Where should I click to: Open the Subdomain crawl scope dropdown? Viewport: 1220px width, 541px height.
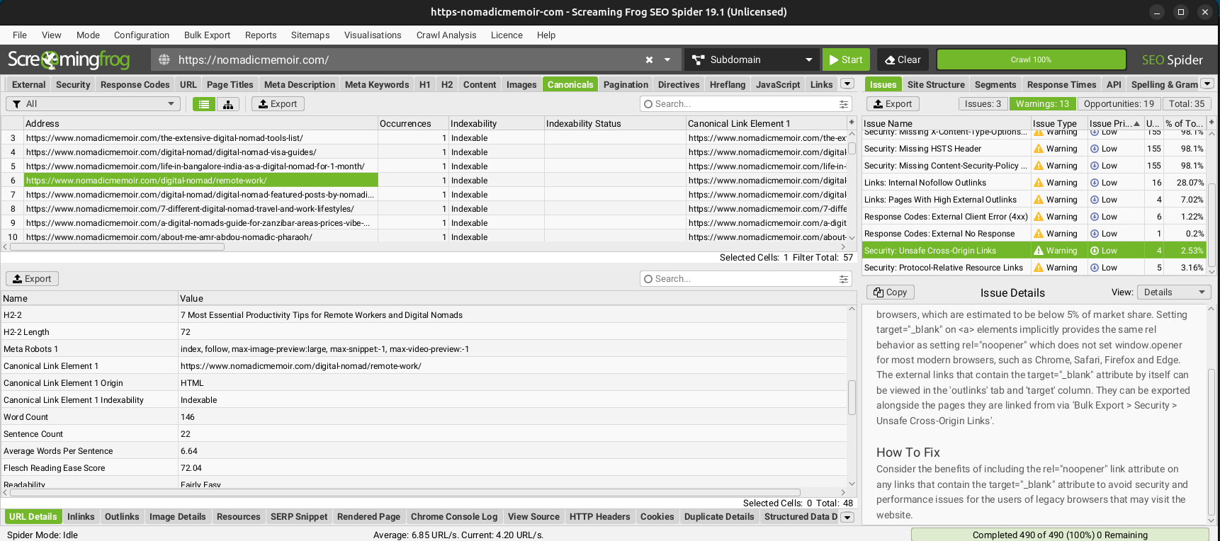[x=752, y=60]
